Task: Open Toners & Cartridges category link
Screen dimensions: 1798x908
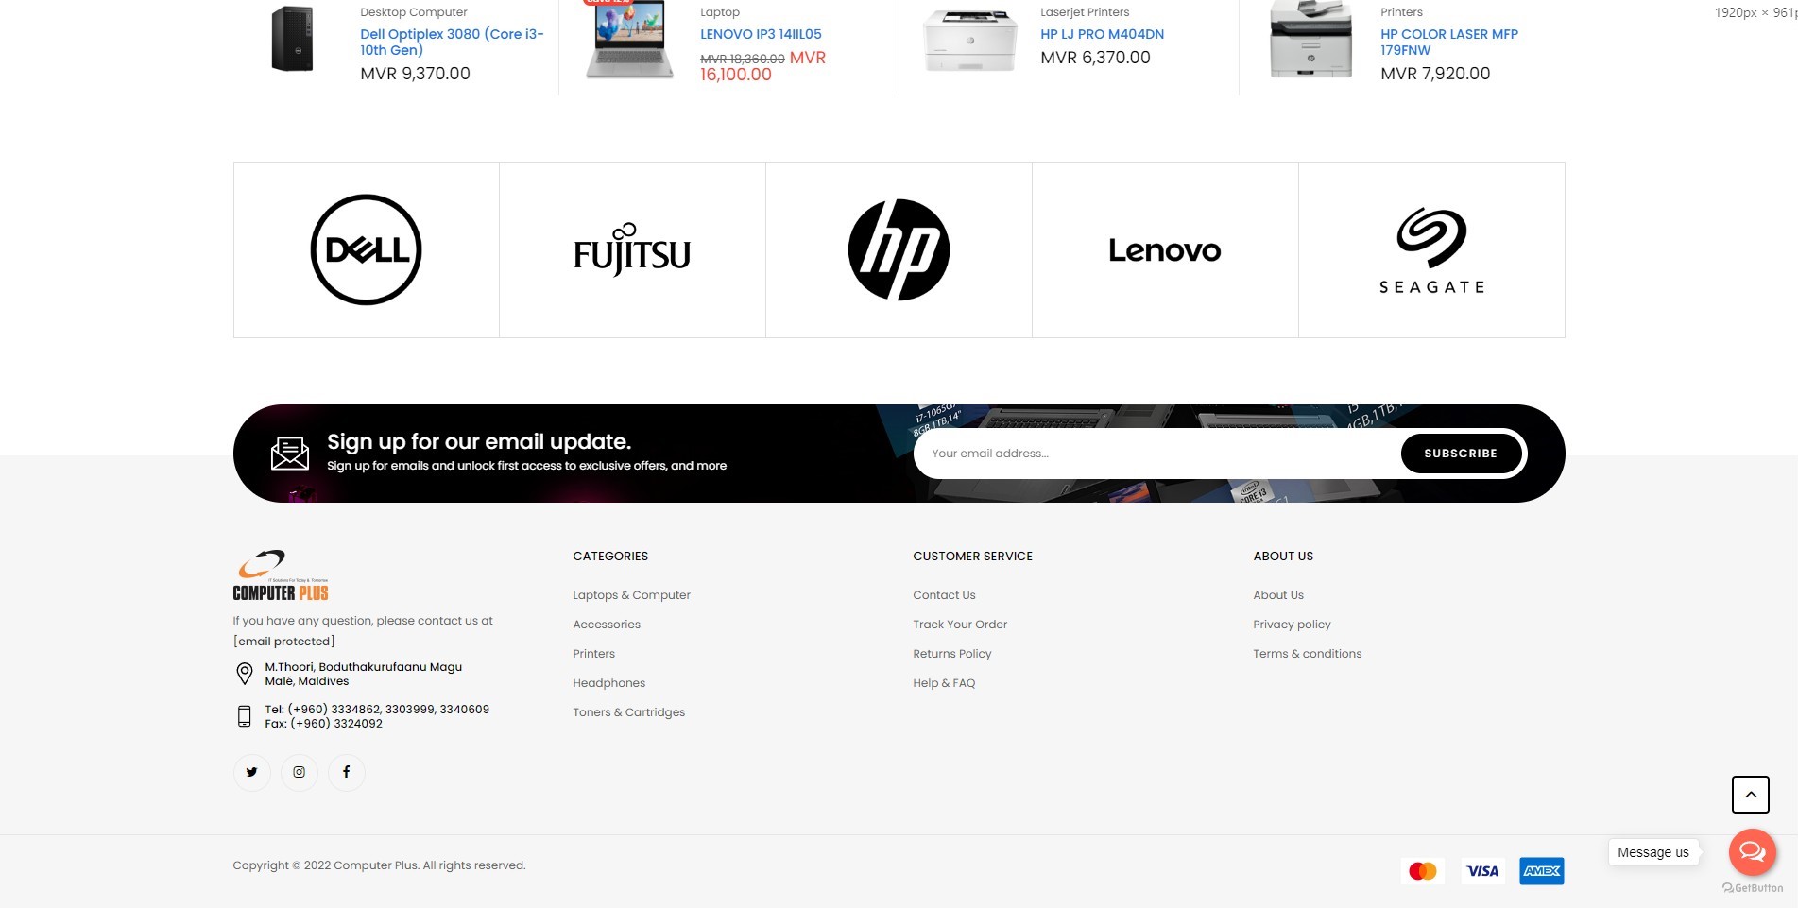Action: [628, 712]
